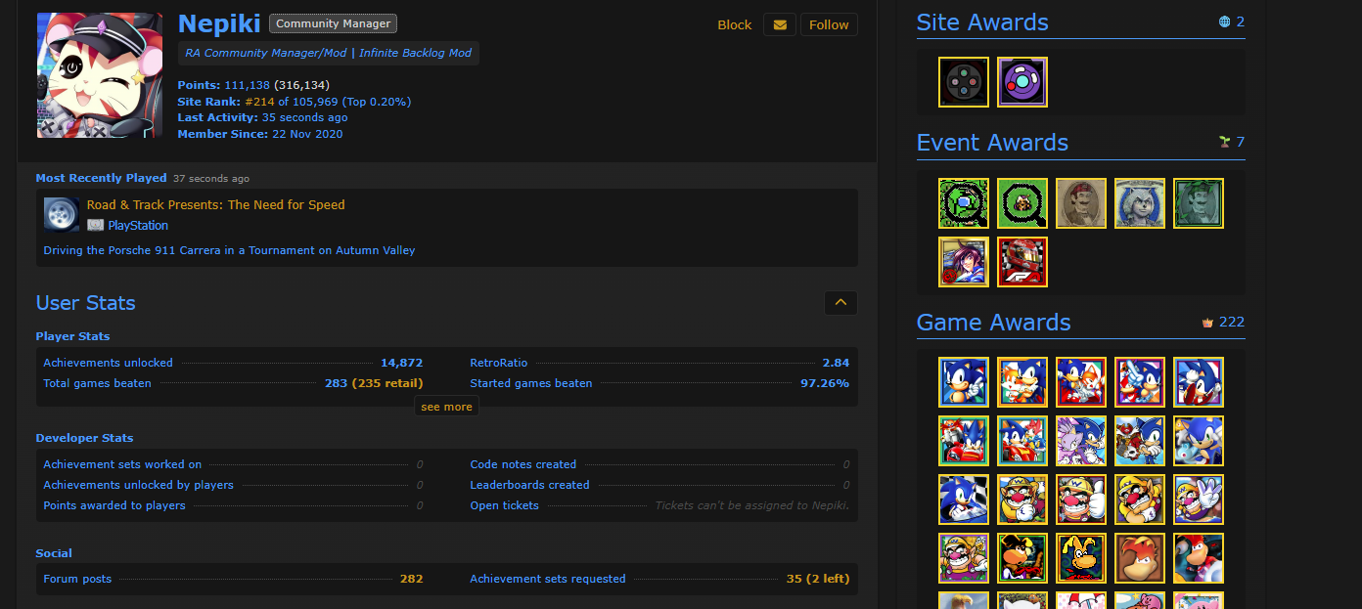This screenshot has width=1362, height=609.
Task: Open the Event Awards heading
Action: pyautogui.click(x=992, y=143)
